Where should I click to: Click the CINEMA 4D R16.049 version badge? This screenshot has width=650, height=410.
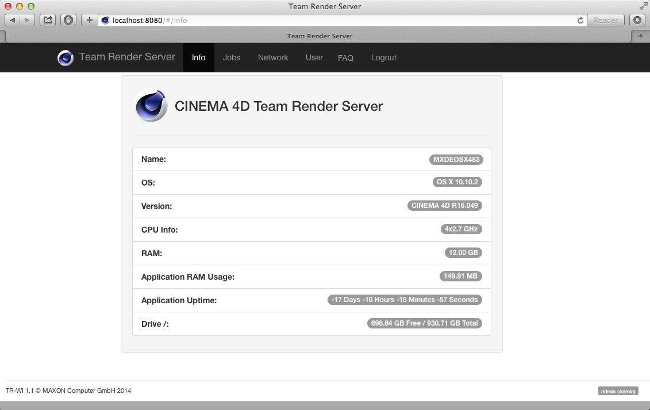(x=444, y=206)
